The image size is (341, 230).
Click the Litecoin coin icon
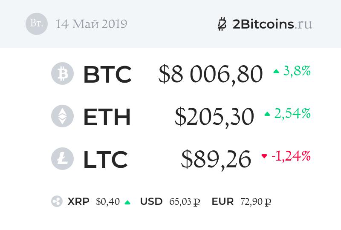62,159
